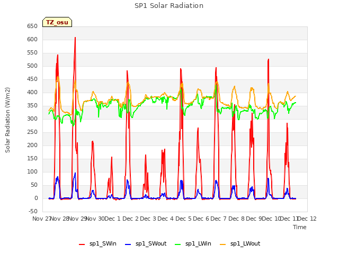Toggle sp1_SWin series in legend
The image size is (339, 254).
97,243
